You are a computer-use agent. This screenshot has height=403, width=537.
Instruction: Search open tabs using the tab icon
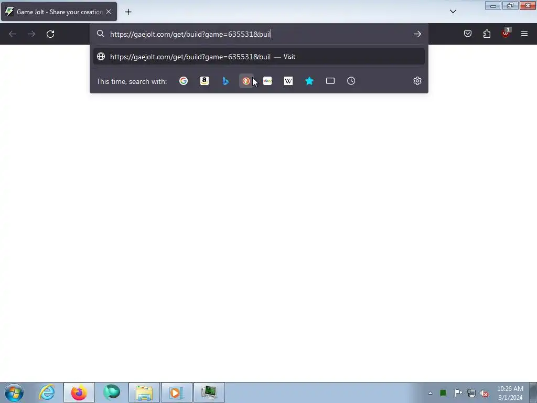pyautogui.click(x=330, y=81)
